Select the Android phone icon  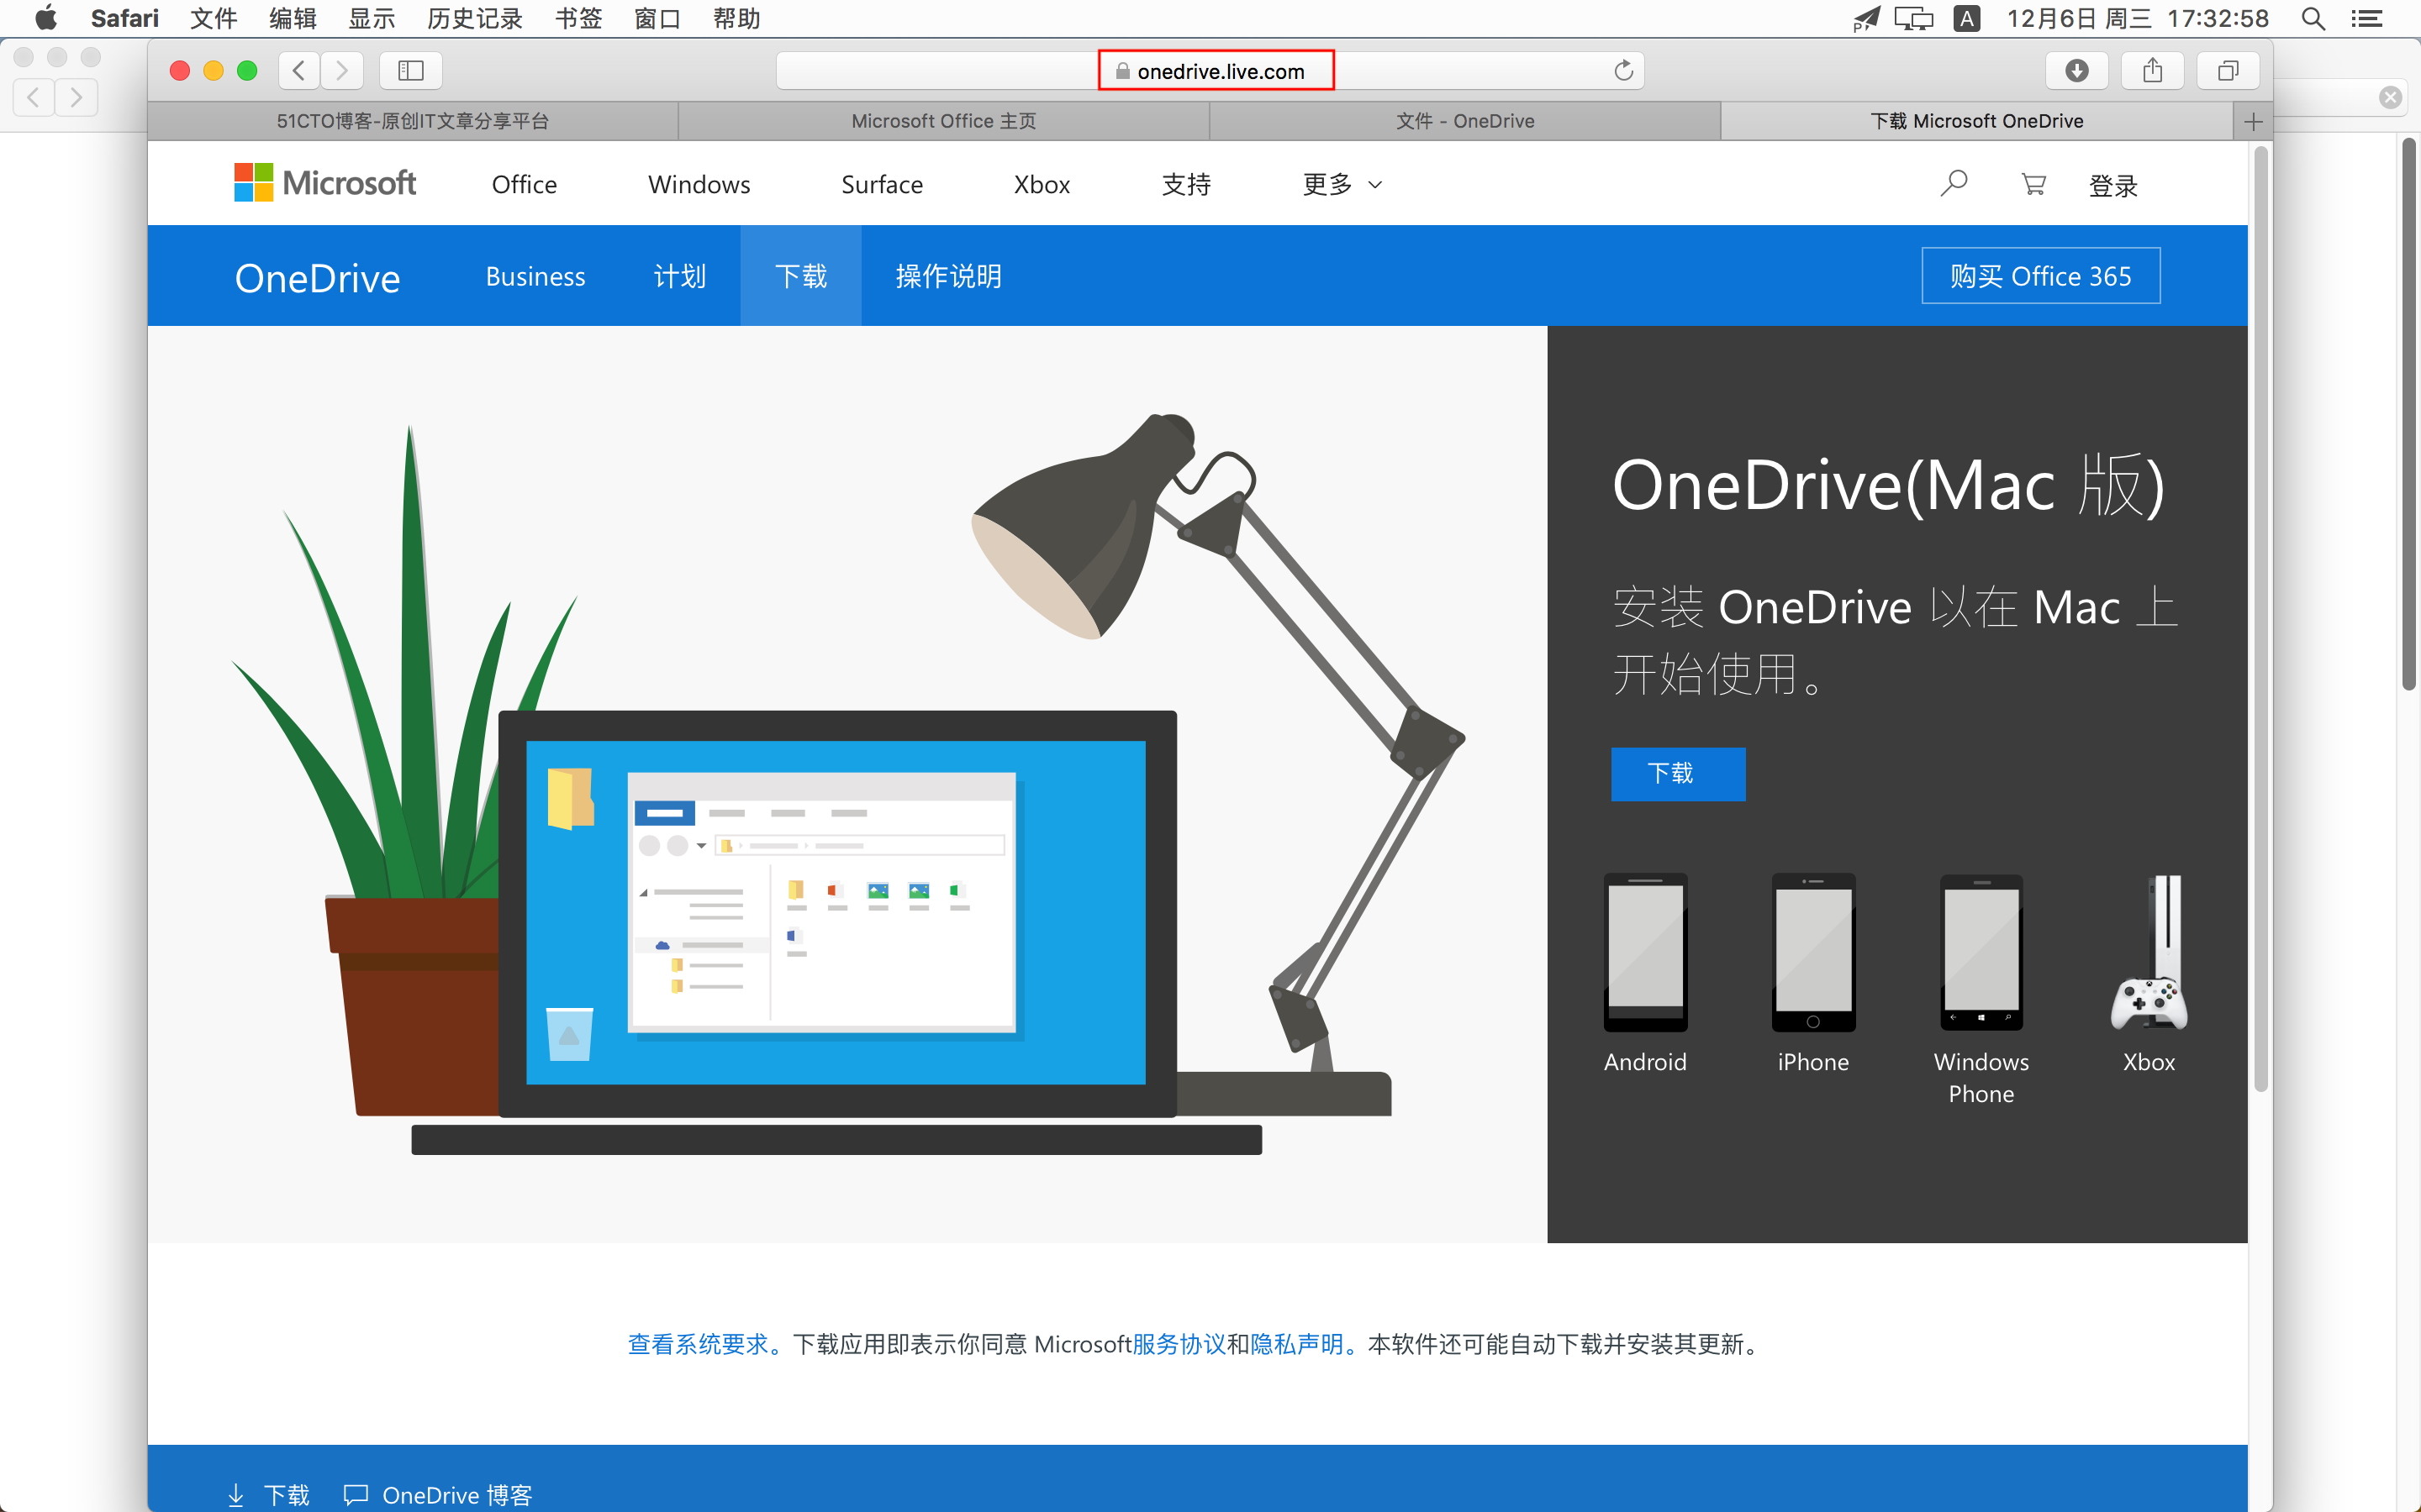(x=1644, y=952)
